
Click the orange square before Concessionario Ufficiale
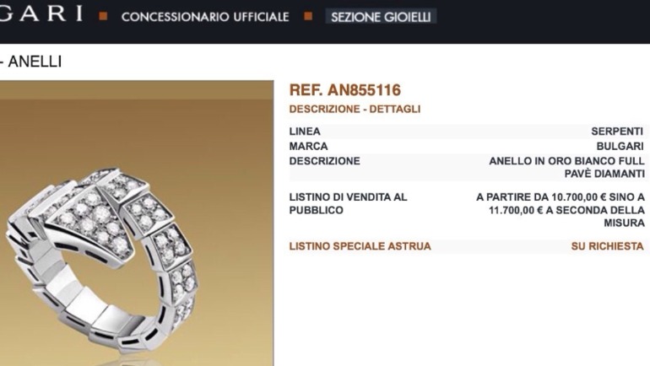tap(103, 16)
